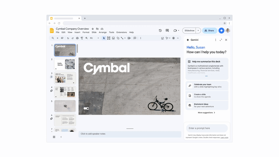Viewport: 279px width, 157px height.
Task: Toggle hidden slide 5 eye icon
Action: click(65, 106)
